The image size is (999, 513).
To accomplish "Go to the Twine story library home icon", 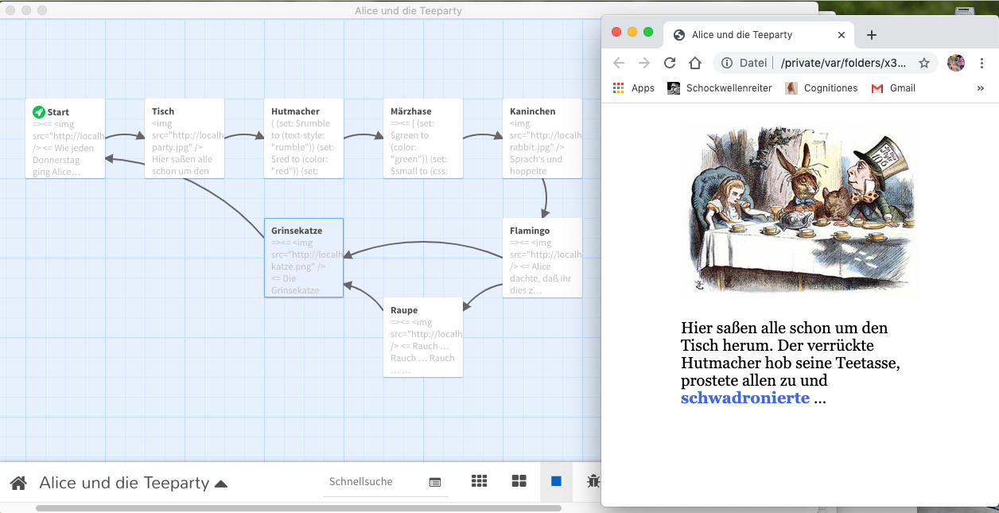I will click(18, 483).
